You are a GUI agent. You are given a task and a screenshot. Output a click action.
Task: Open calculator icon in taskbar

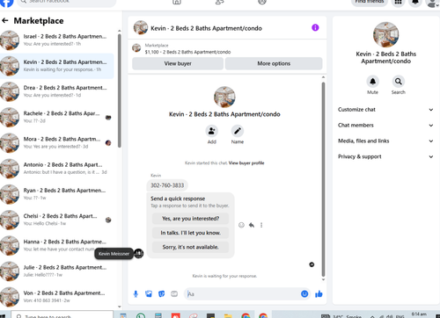pyautogui.click(x=158, y=315)
